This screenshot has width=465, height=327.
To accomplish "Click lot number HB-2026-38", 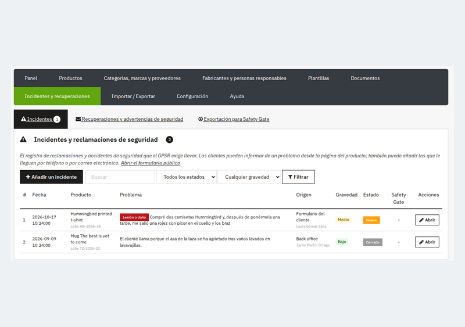I will coord(85,226).
